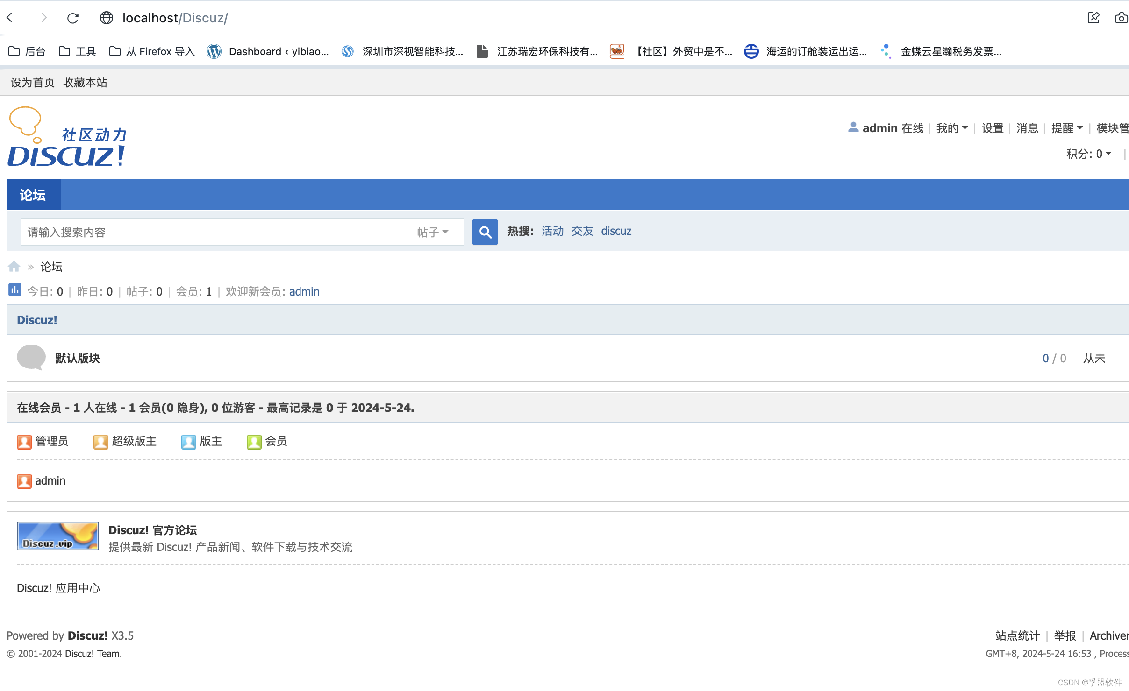Screen dimensions: 1129x691
Task: Open the 帖子 search type dropdown
Action: (x=434, y=232)
